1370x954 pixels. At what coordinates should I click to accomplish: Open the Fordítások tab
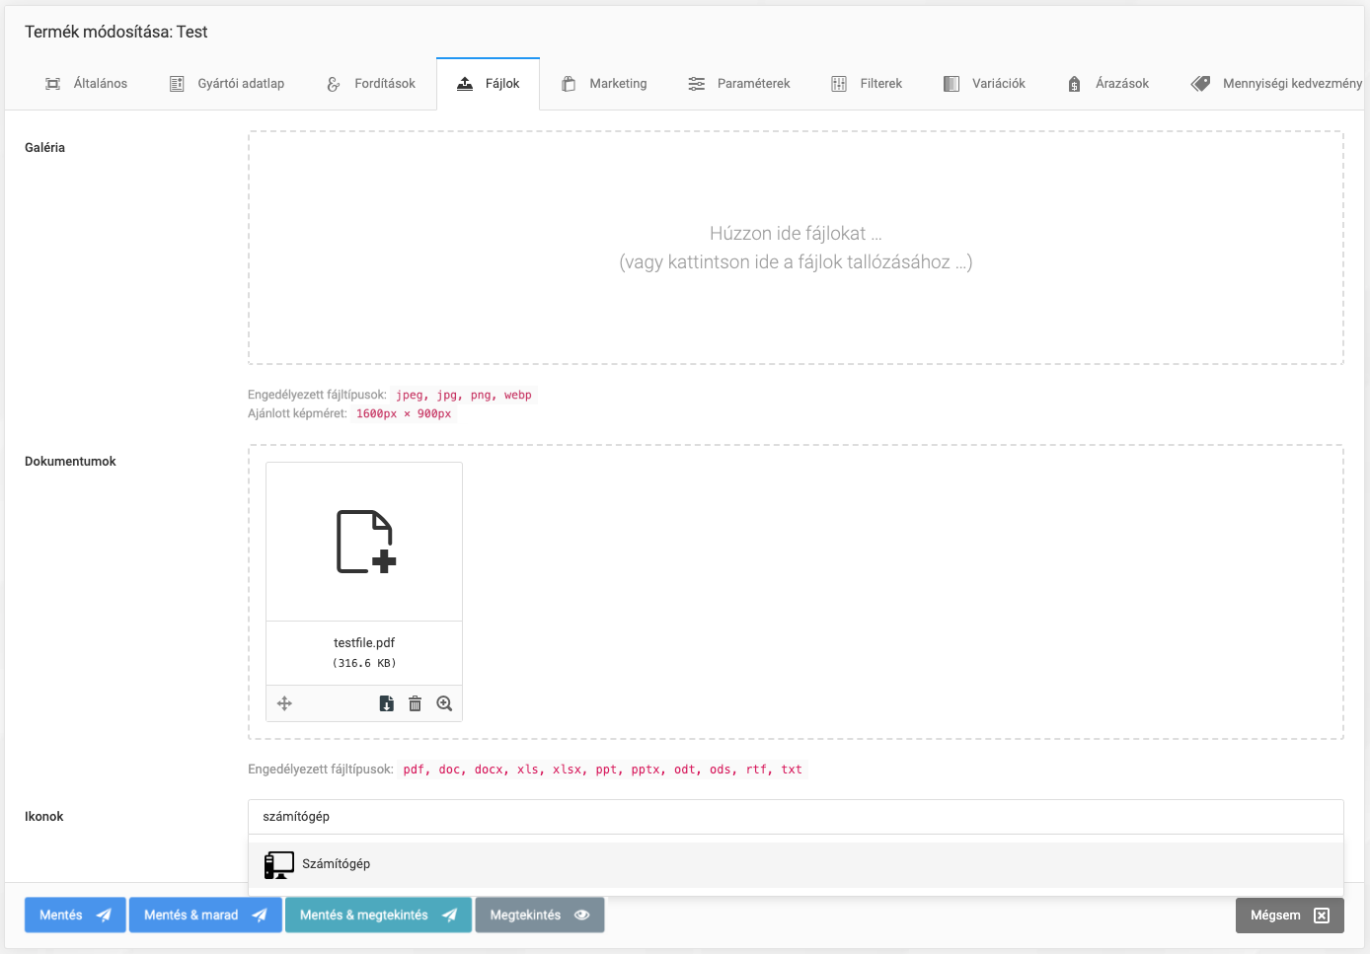coord(371,84)
